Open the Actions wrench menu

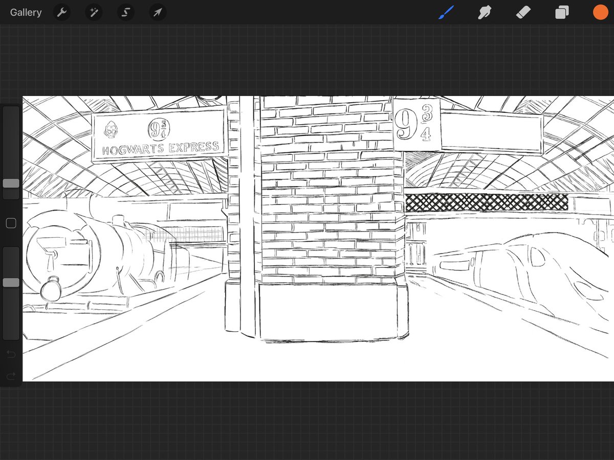click(x=62, y=12)
